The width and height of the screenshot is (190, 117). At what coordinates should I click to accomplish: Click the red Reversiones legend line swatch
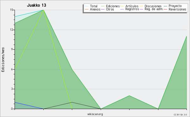tap(165, 9)
